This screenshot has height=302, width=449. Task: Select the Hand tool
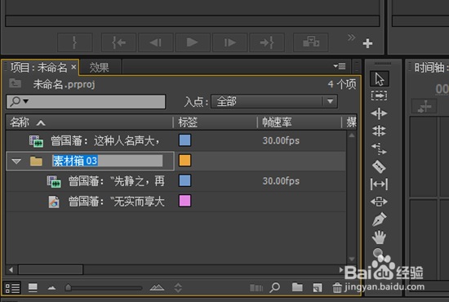coord(379,238)
